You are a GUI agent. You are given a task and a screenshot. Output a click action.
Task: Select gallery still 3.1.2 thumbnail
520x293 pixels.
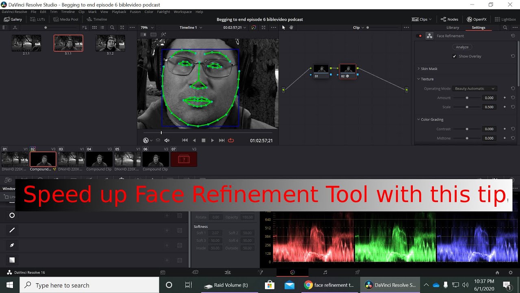[x=110, y=43]
